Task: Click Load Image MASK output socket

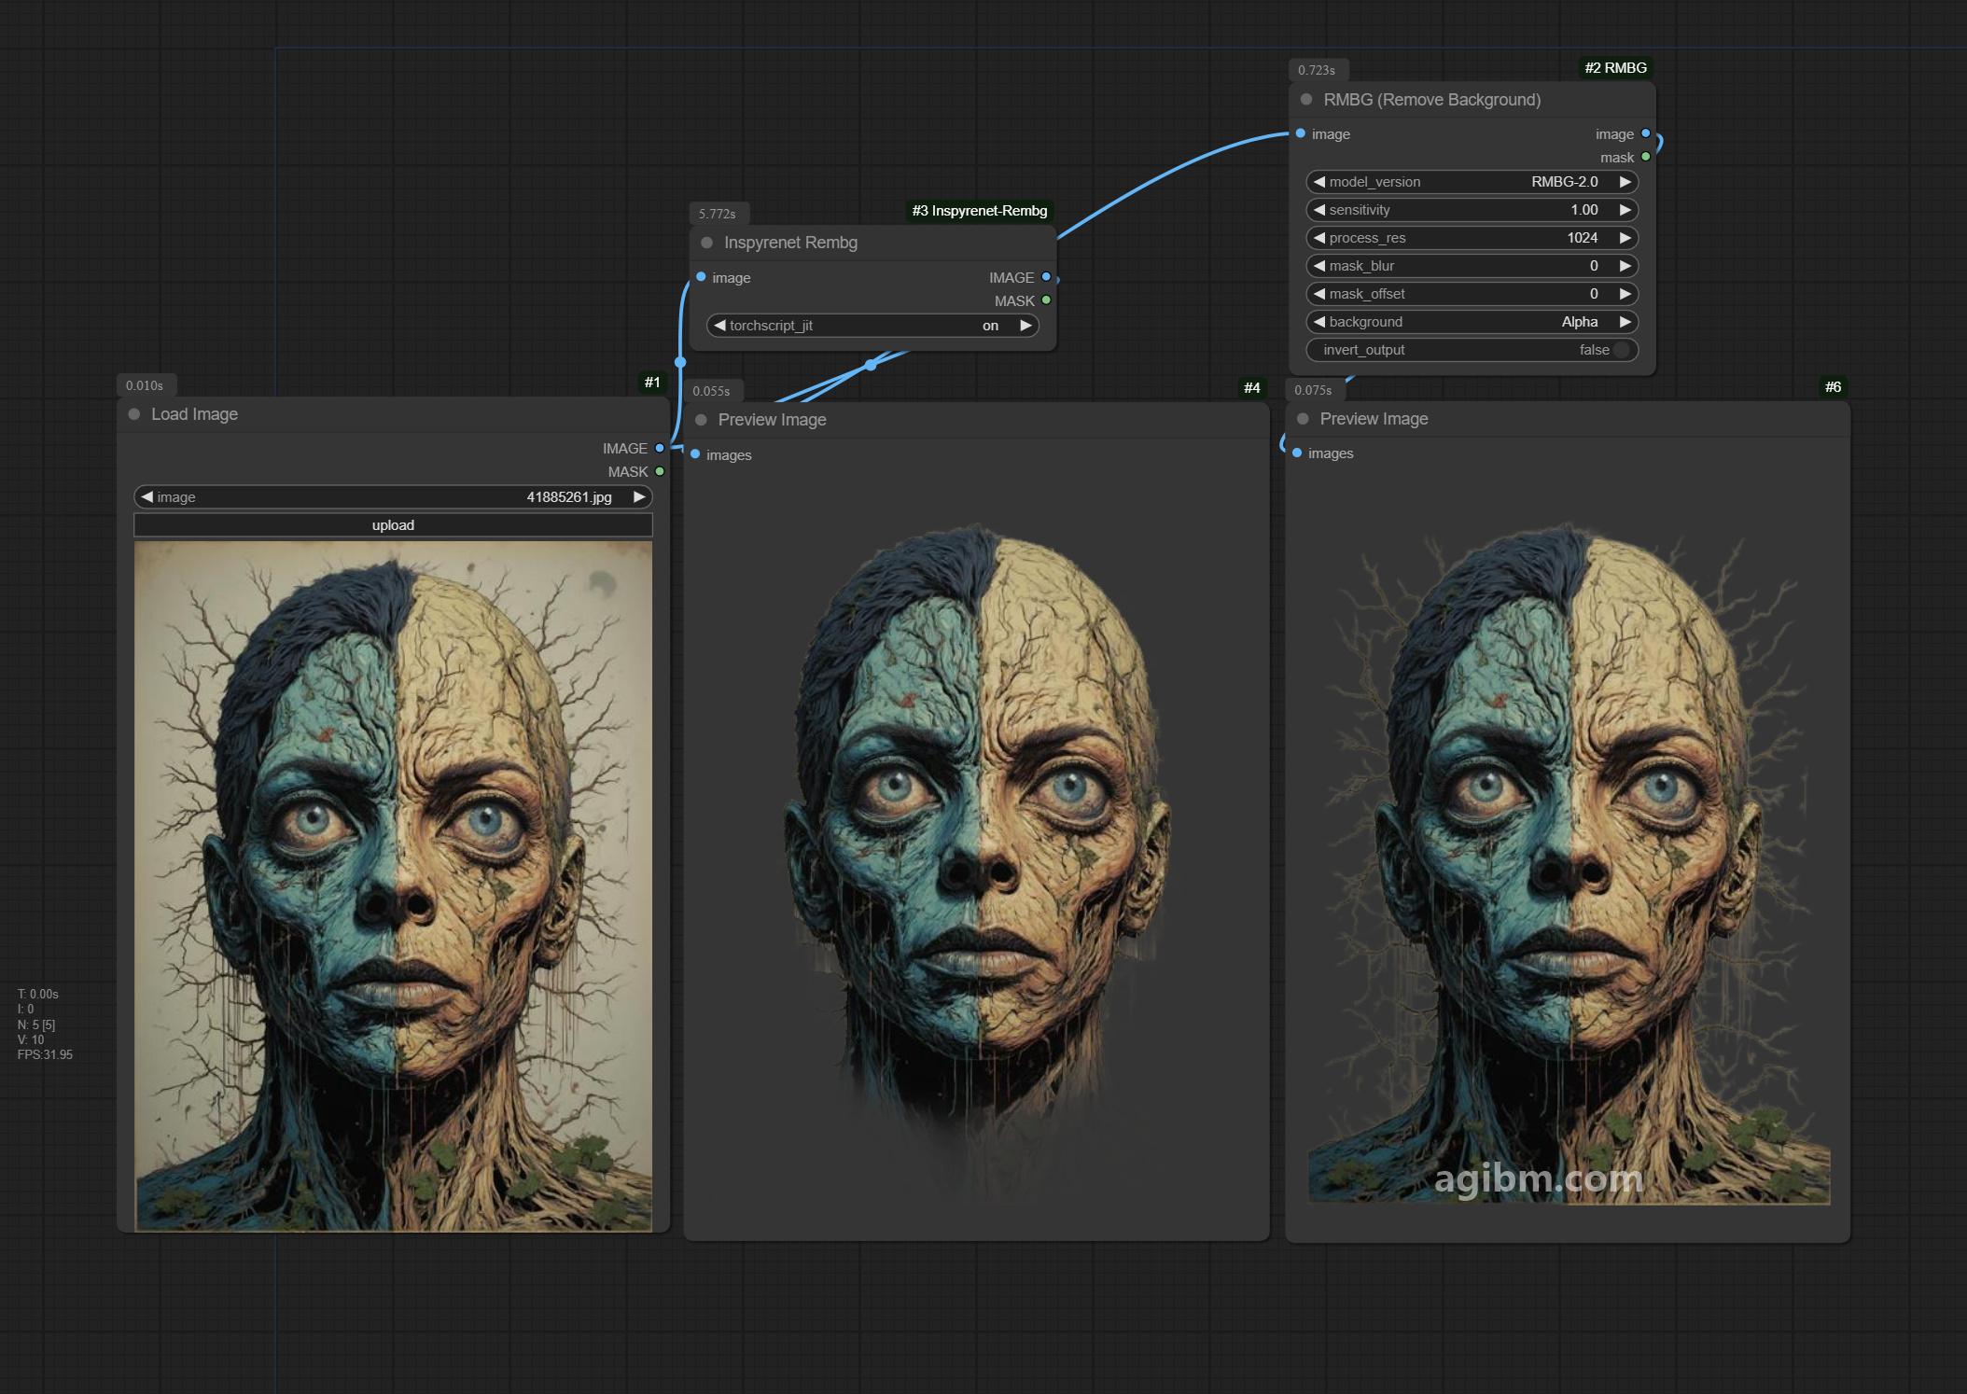Action: pos(660,471)
